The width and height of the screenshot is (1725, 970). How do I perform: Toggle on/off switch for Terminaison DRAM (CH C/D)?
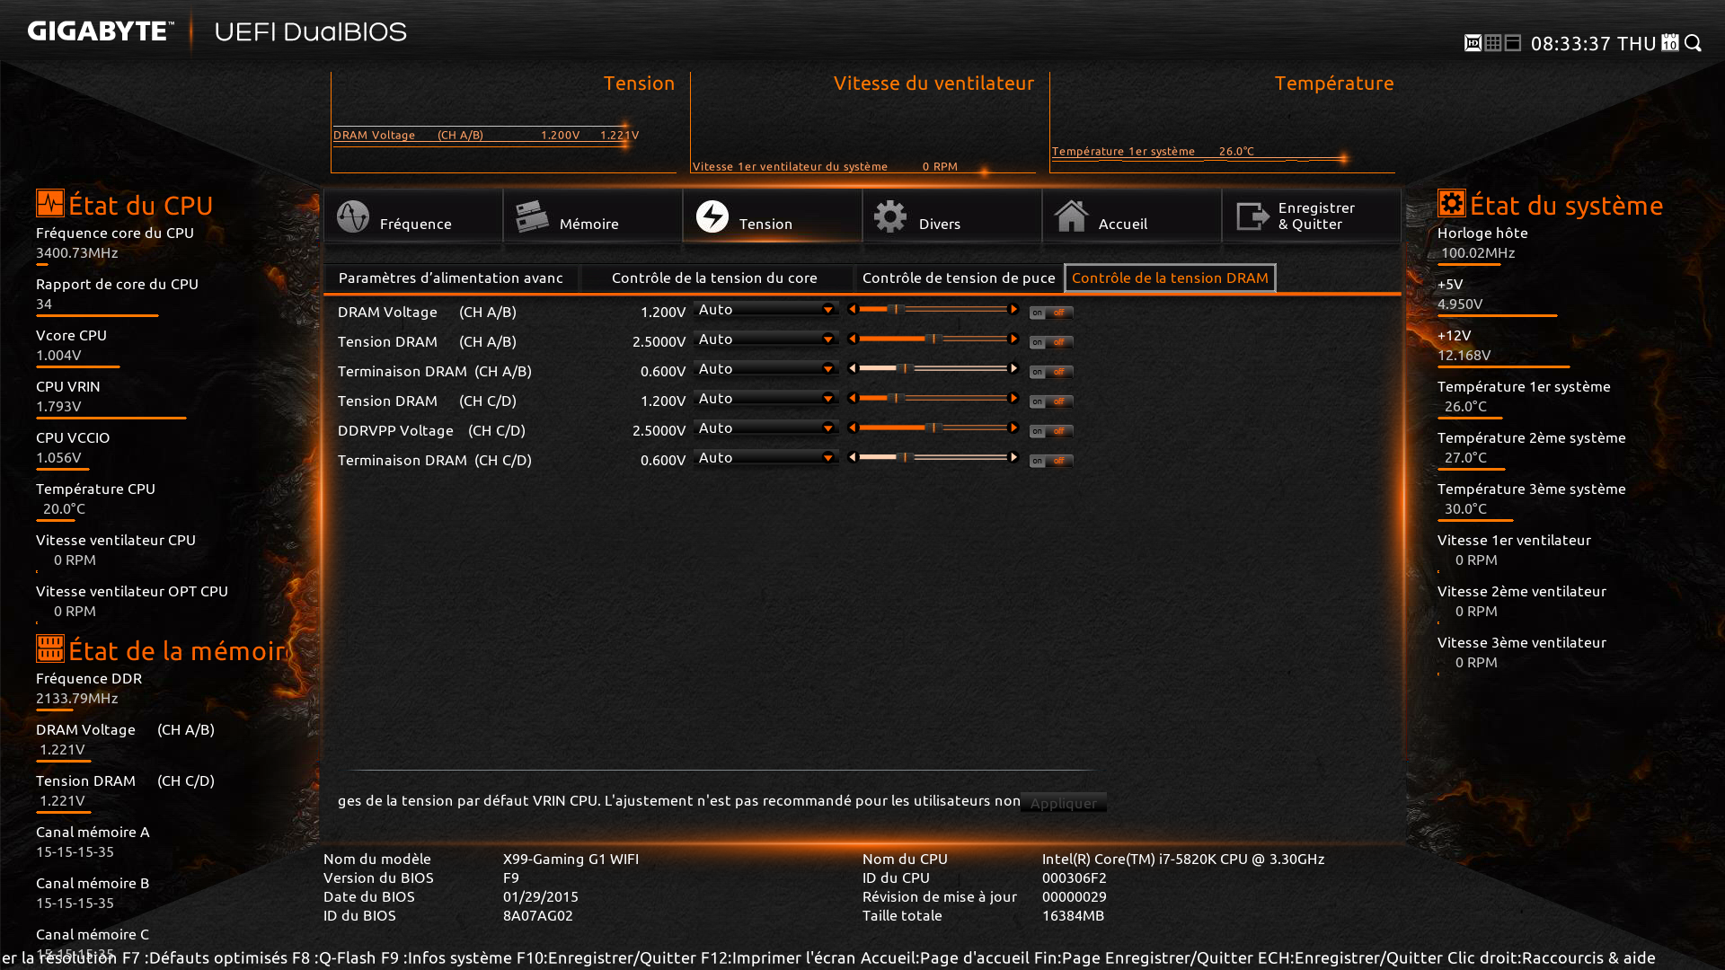(x=1051, y=461)
